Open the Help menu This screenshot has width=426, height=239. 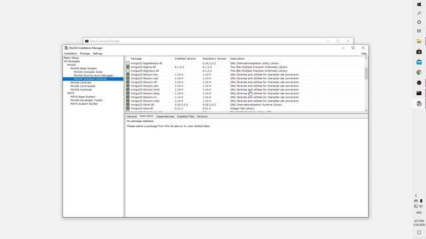click(x=364, y=54)
